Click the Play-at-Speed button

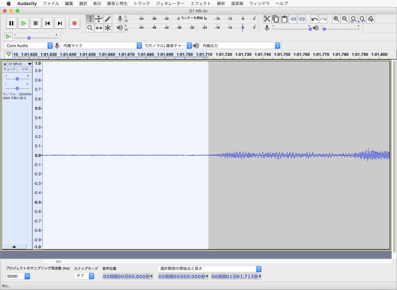click(8, 37)
